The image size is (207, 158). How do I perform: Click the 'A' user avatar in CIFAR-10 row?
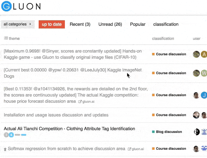point(204,54)
